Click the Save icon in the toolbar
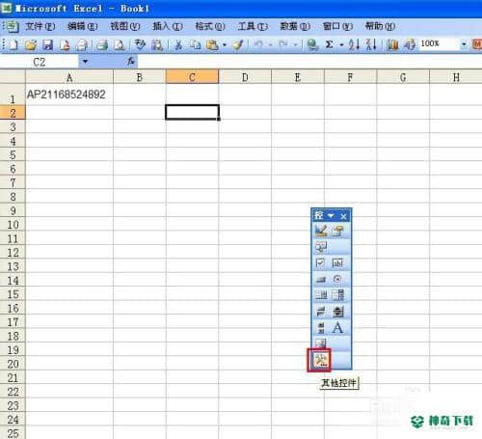This screenshot has width=482, height=439. tap(47, 44)
